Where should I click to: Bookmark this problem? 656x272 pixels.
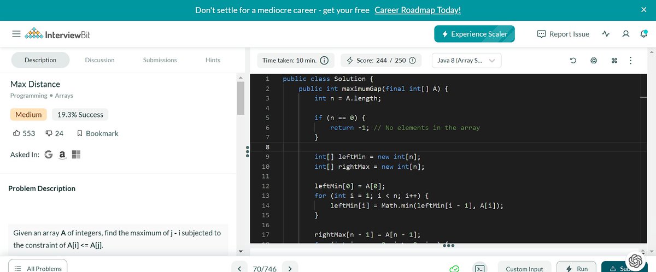(x=97, y=133)
